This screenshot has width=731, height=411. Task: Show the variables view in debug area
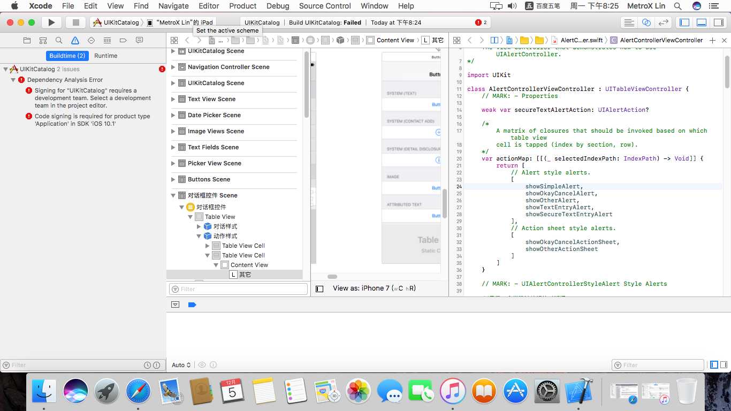pyautogui.click(x=714, y=365)
